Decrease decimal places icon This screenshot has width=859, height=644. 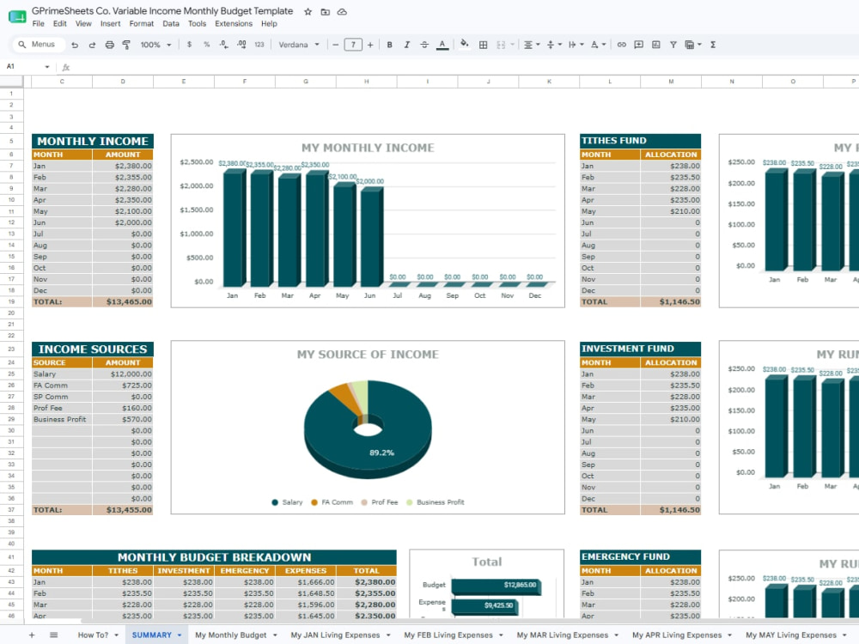pyautogui.click(x=223, y=45)
